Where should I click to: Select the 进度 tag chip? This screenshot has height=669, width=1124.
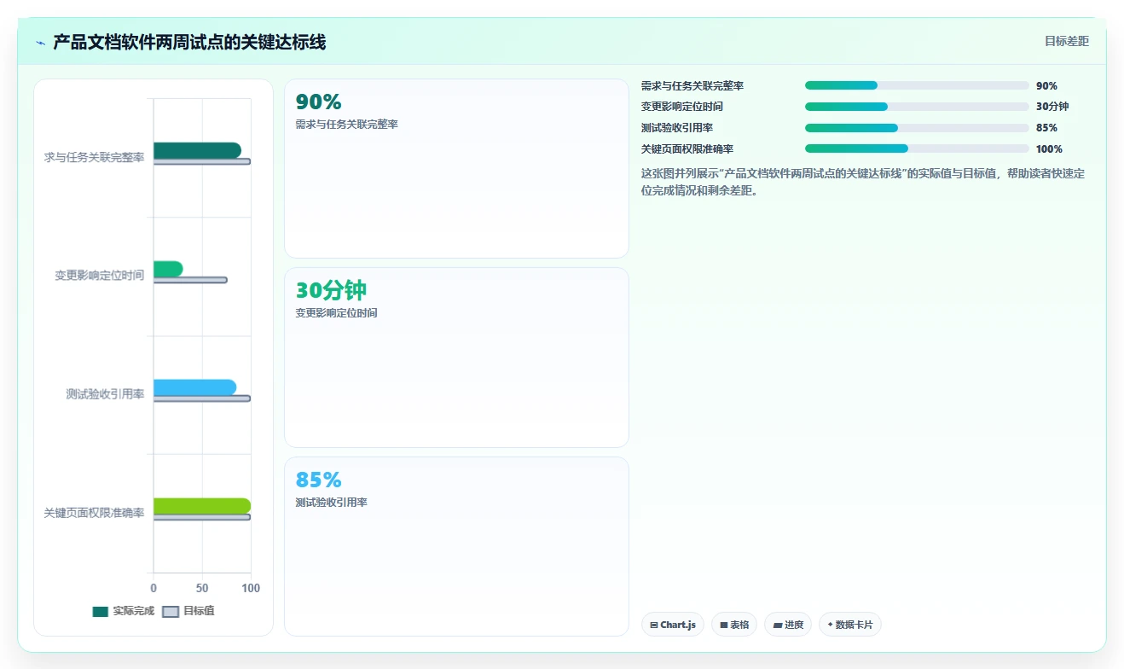[x=788, y=625]
